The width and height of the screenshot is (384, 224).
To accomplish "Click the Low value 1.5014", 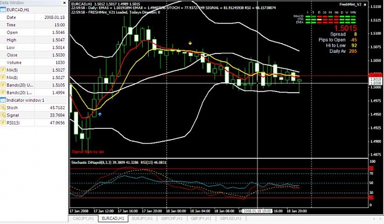I will pyautogui.click(x=58, y=47).
